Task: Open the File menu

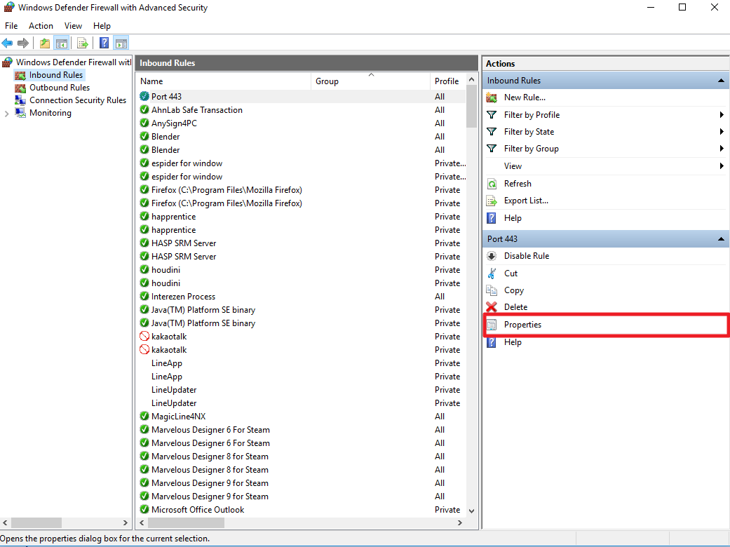Action: [11, 26]
